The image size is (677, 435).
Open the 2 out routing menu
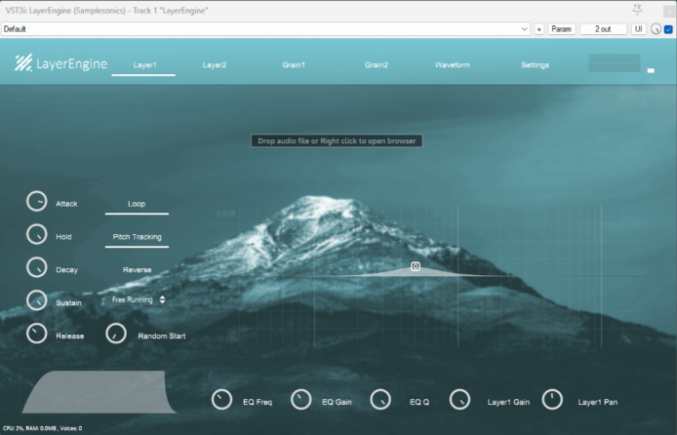(604, 29)
